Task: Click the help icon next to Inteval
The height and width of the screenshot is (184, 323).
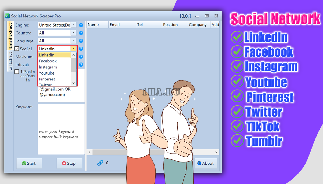Action: point(81,65)
